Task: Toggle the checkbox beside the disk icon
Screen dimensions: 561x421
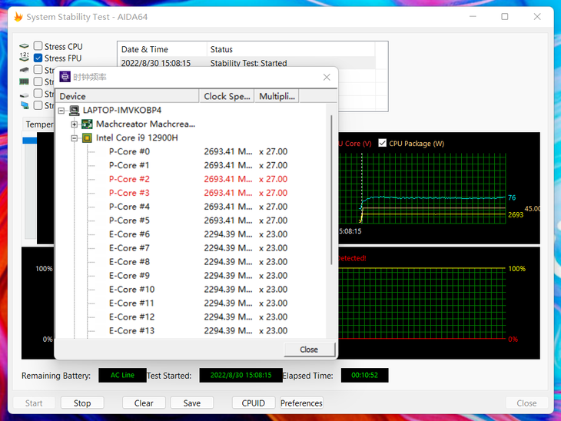Action: point(38,94)
